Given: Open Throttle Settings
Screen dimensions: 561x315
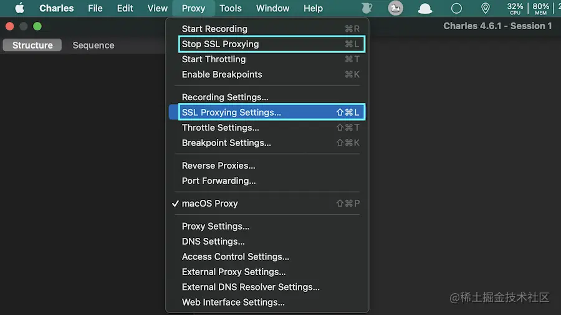Looking at the screenshot, I should (x=267, y=128).
